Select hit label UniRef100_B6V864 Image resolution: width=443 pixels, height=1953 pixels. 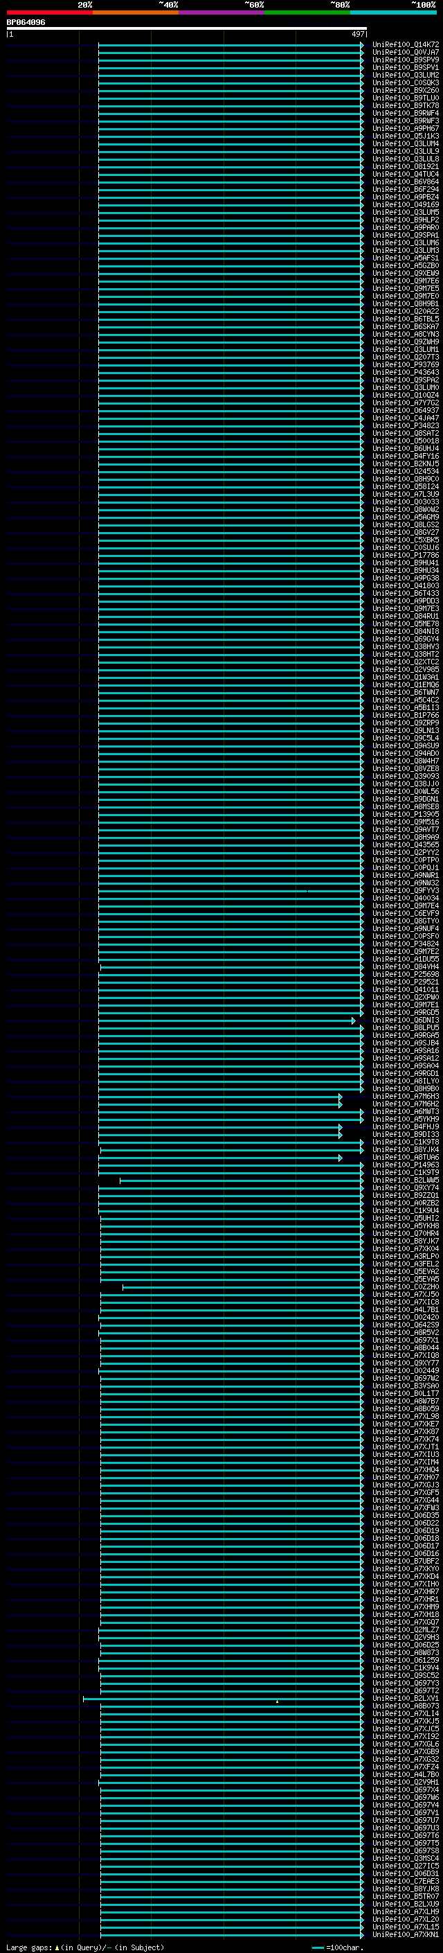point(406,182)
